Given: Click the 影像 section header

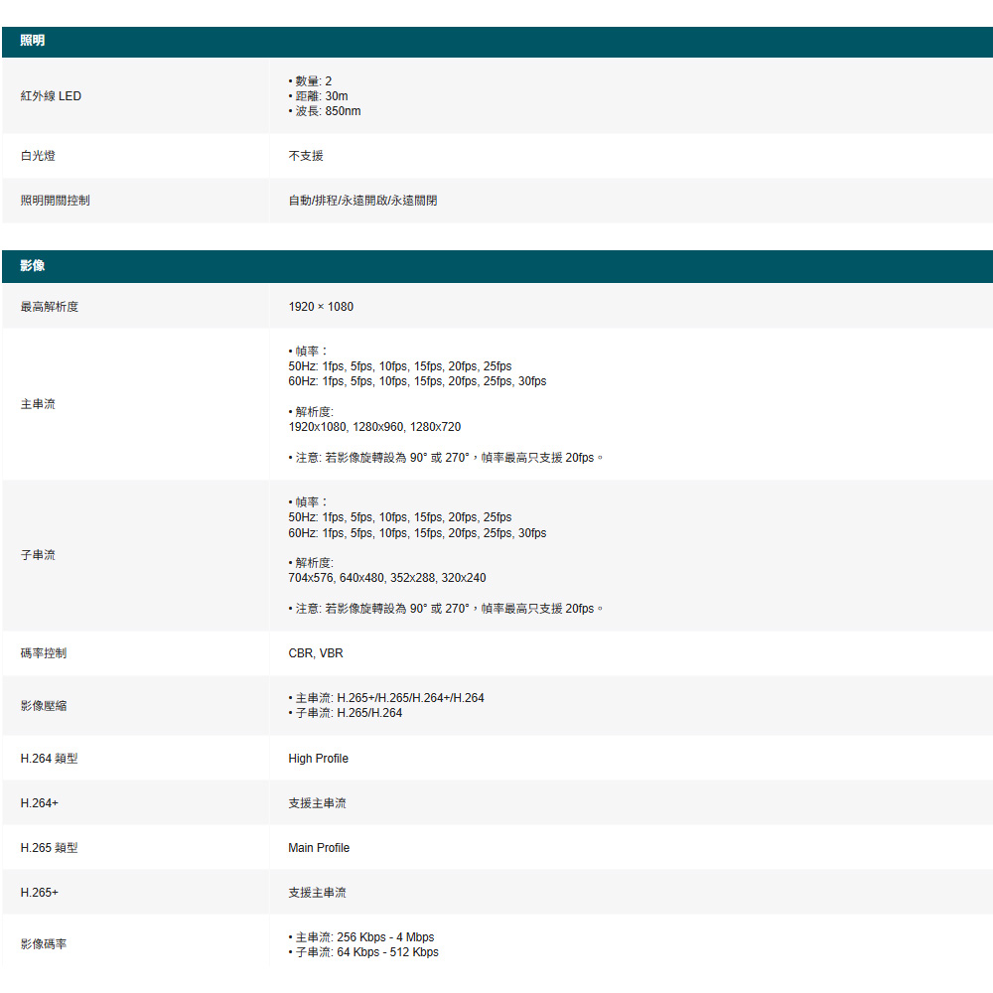Looking at the screenshot, I should 33,266.
